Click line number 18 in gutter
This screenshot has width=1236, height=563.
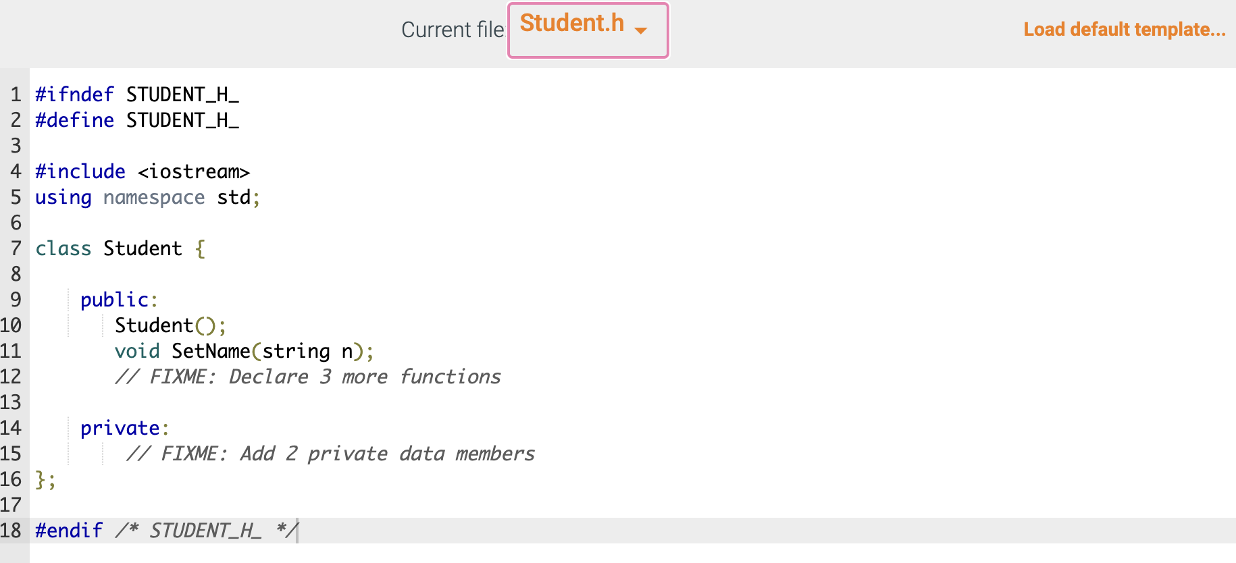(x=11, y=531)
